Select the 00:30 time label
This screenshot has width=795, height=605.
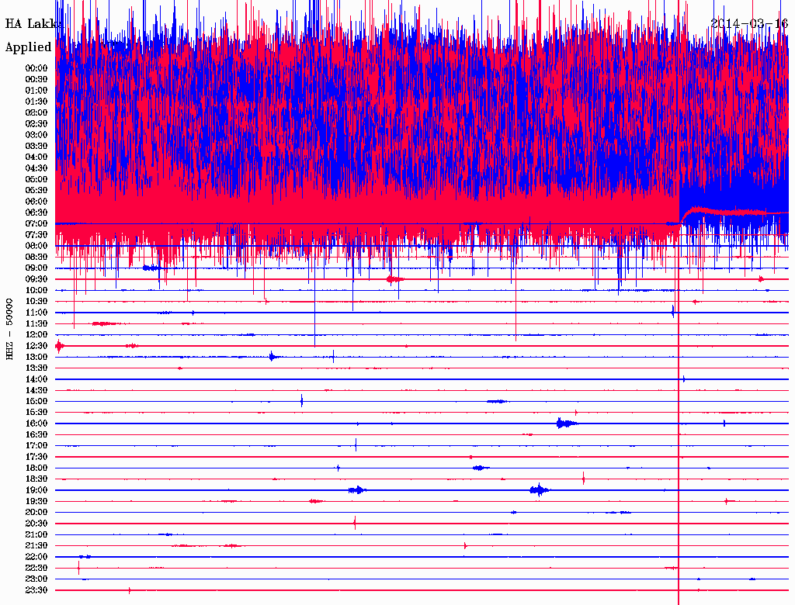pyautogui.click(x=36, y=79)
